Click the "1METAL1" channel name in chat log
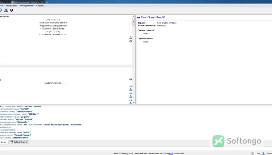Screen dimensions: 272x155 click(33, 114)
